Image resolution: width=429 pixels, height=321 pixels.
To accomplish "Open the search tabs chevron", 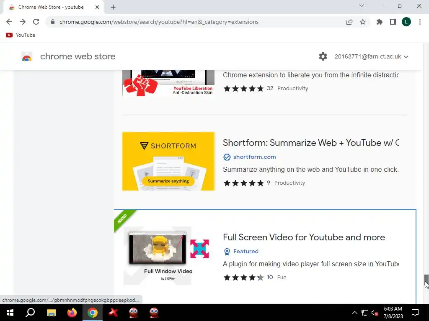I will point(362,6).
